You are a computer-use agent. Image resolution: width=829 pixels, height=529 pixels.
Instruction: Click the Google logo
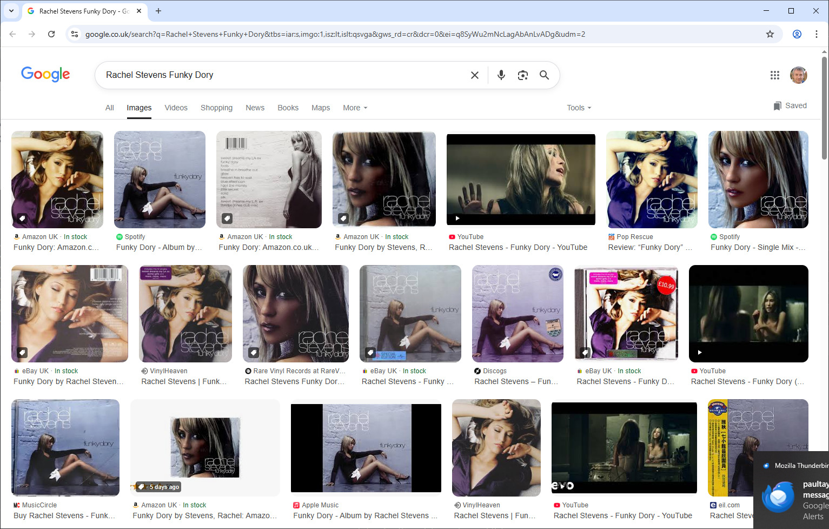[x=45, y=74]
